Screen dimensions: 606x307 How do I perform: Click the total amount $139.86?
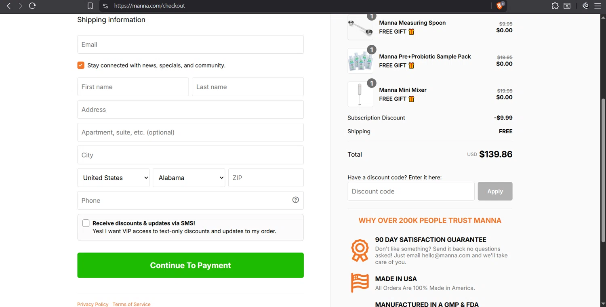[x=496, y=154]
